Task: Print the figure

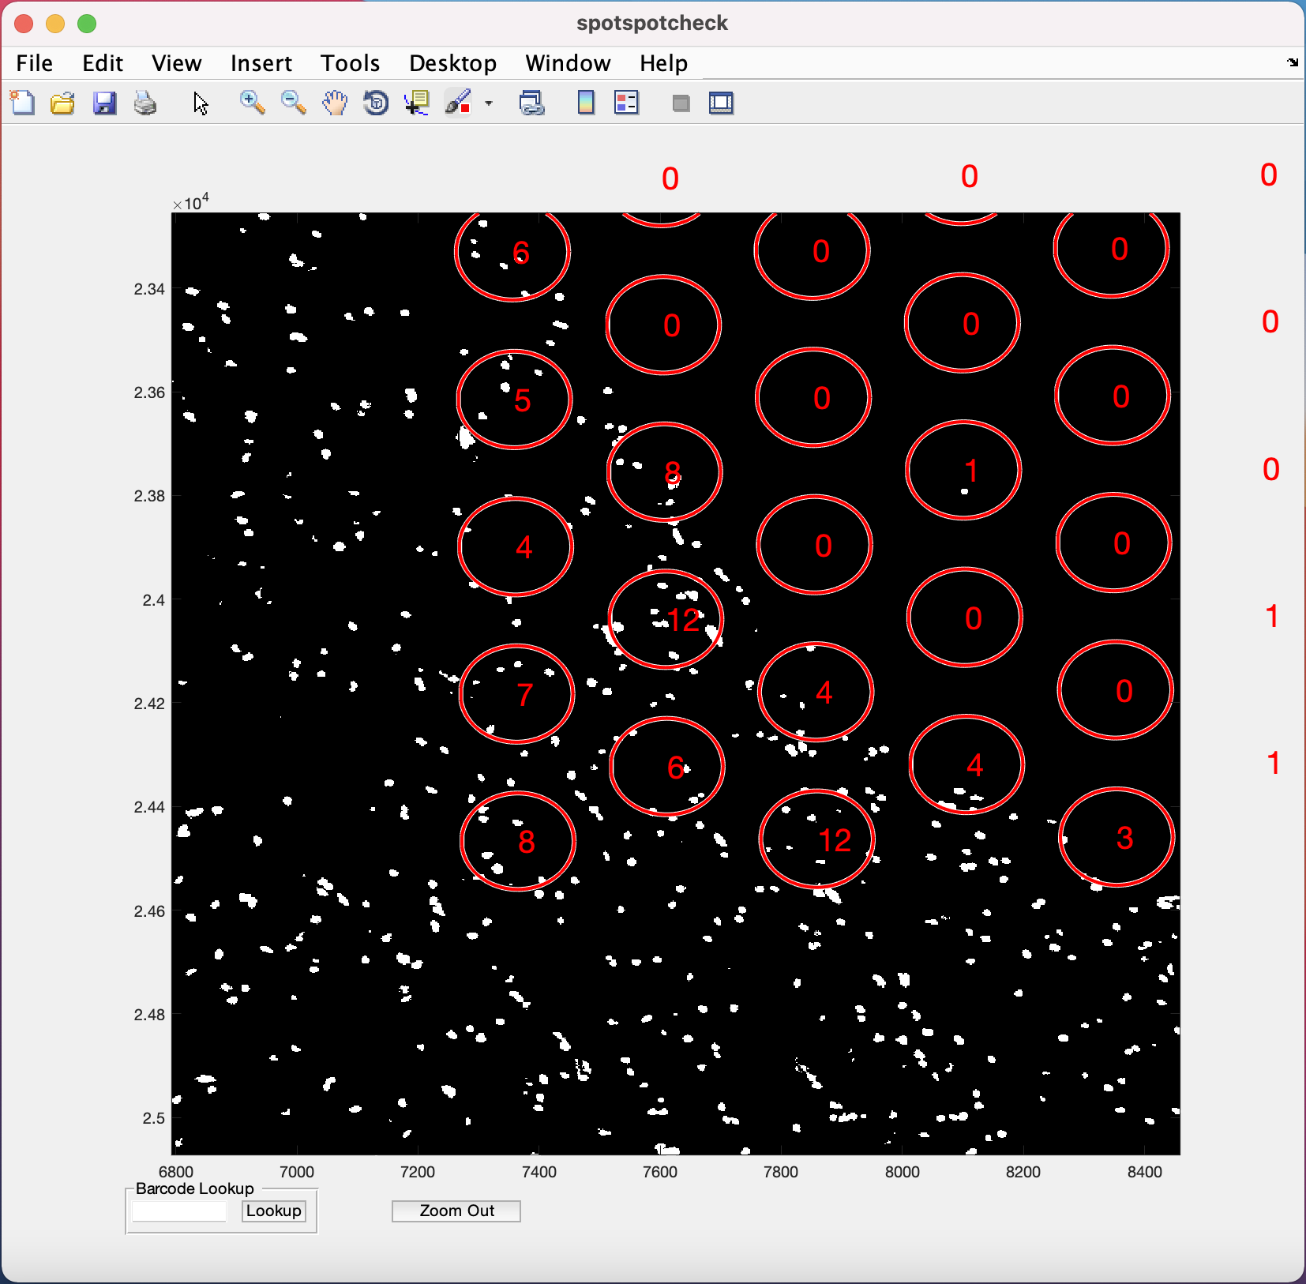Action: pos(144,103)
